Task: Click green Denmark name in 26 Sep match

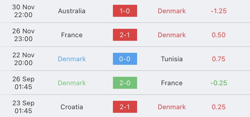Action: pyautogui.click(x=72, y=83)
